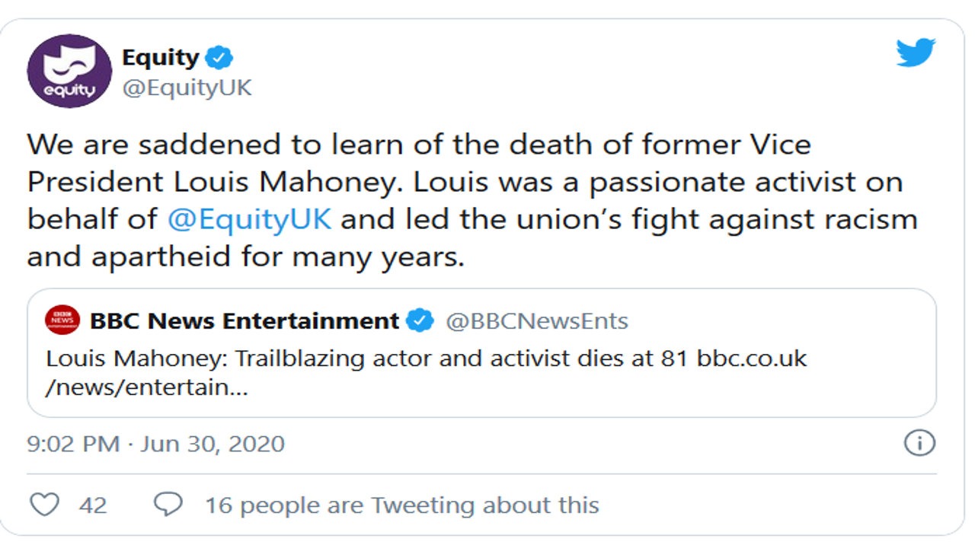
Task: Click BBC News Entertainment verified badge
Action: (x=419, y=321)
